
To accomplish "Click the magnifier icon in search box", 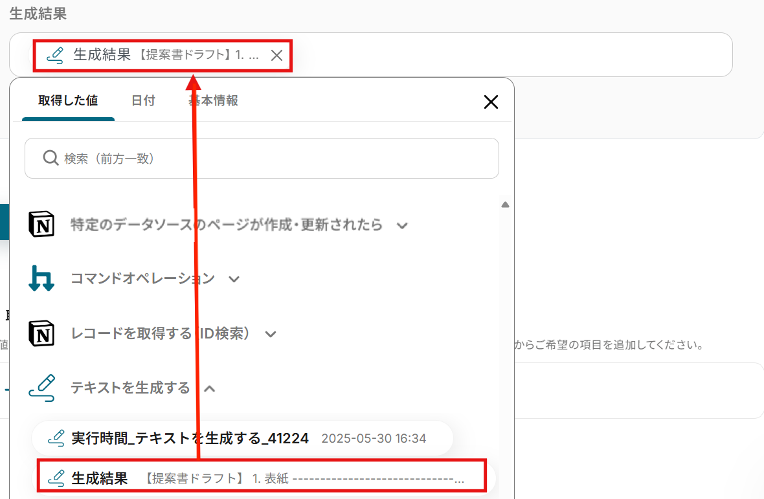I will coord(51,158).
